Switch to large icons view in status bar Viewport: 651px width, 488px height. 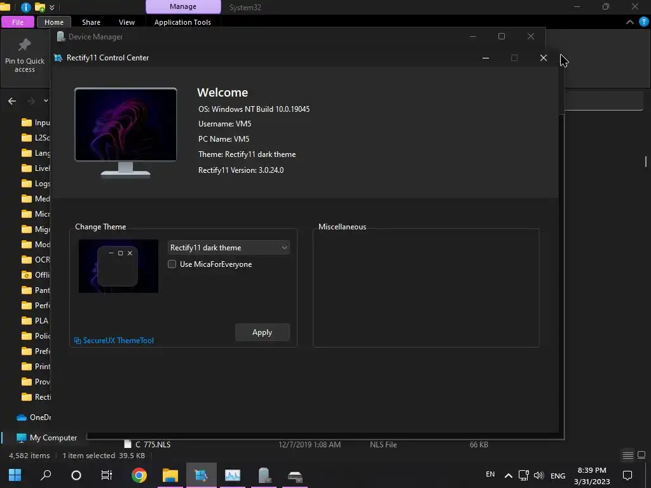641,455
